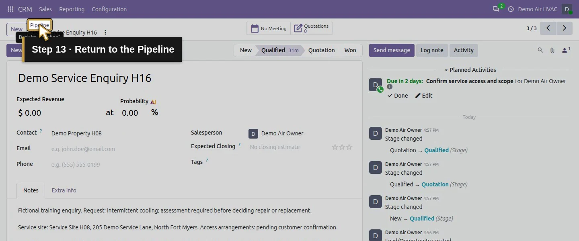Mark the planned activity as Done
The image size is (579, 241).
point(398,96)
